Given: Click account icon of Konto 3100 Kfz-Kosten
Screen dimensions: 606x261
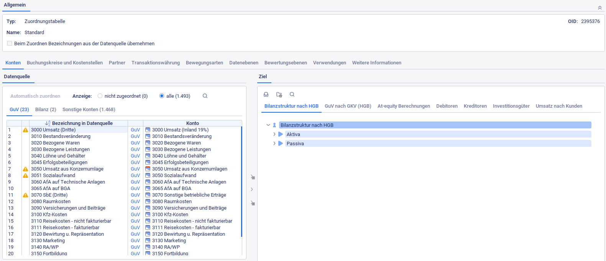Looking at the screenshot, I should 148,215.
